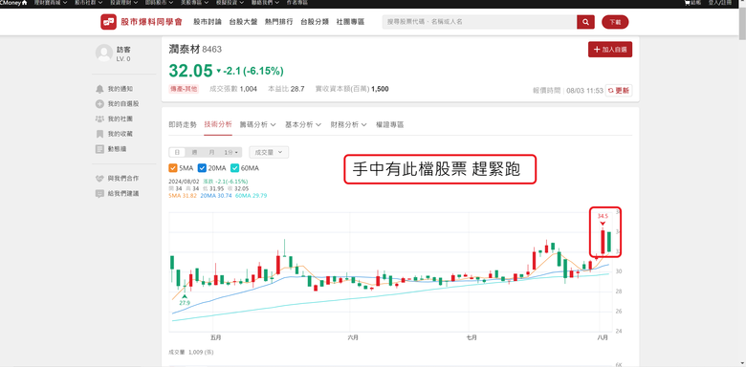Click the 加入自選 button
This screenshot has height=367, width=746.
coord(610,50)
